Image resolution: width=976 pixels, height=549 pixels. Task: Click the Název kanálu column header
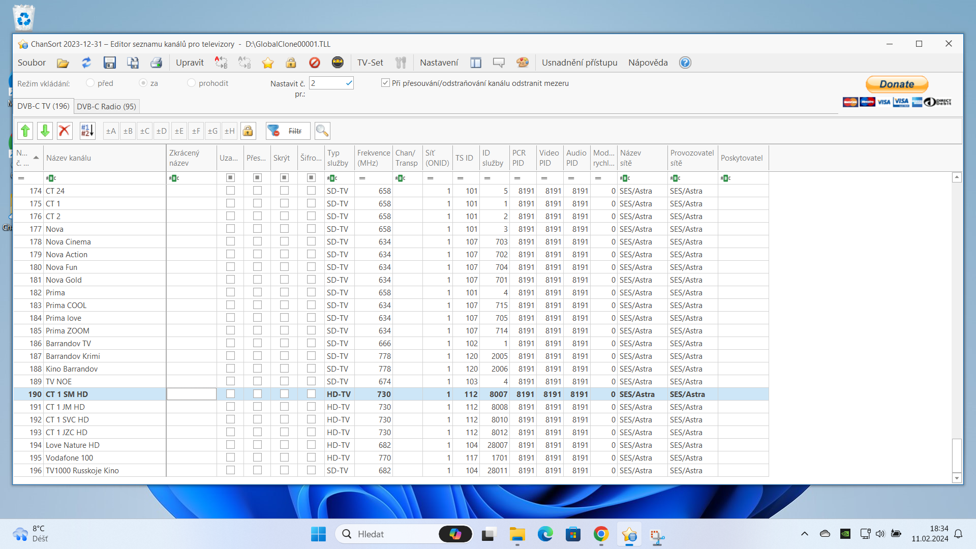tap(105, 158)
